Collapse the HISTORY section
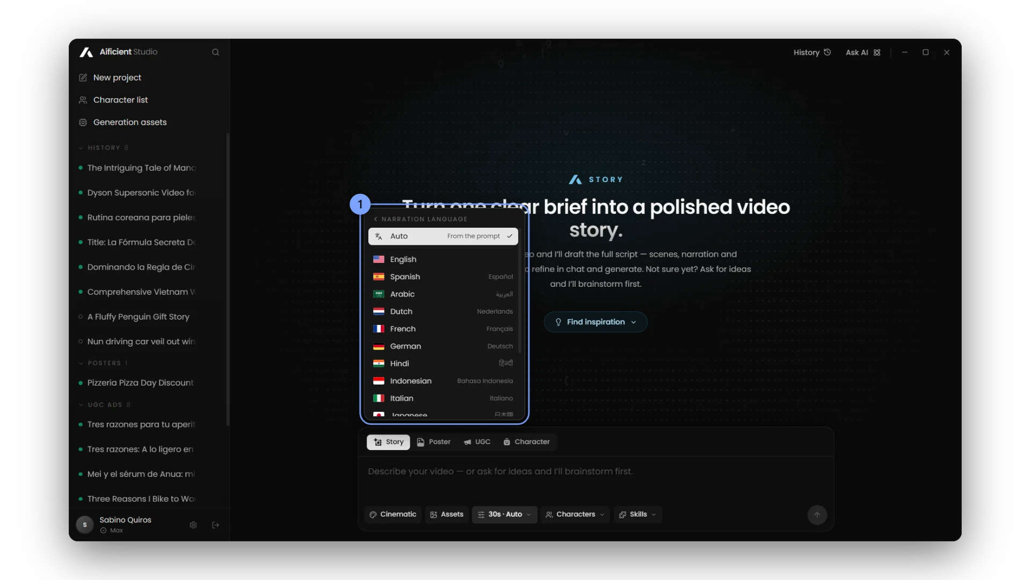The height and width of the screenshot is (580, 1031). [103, 148]
